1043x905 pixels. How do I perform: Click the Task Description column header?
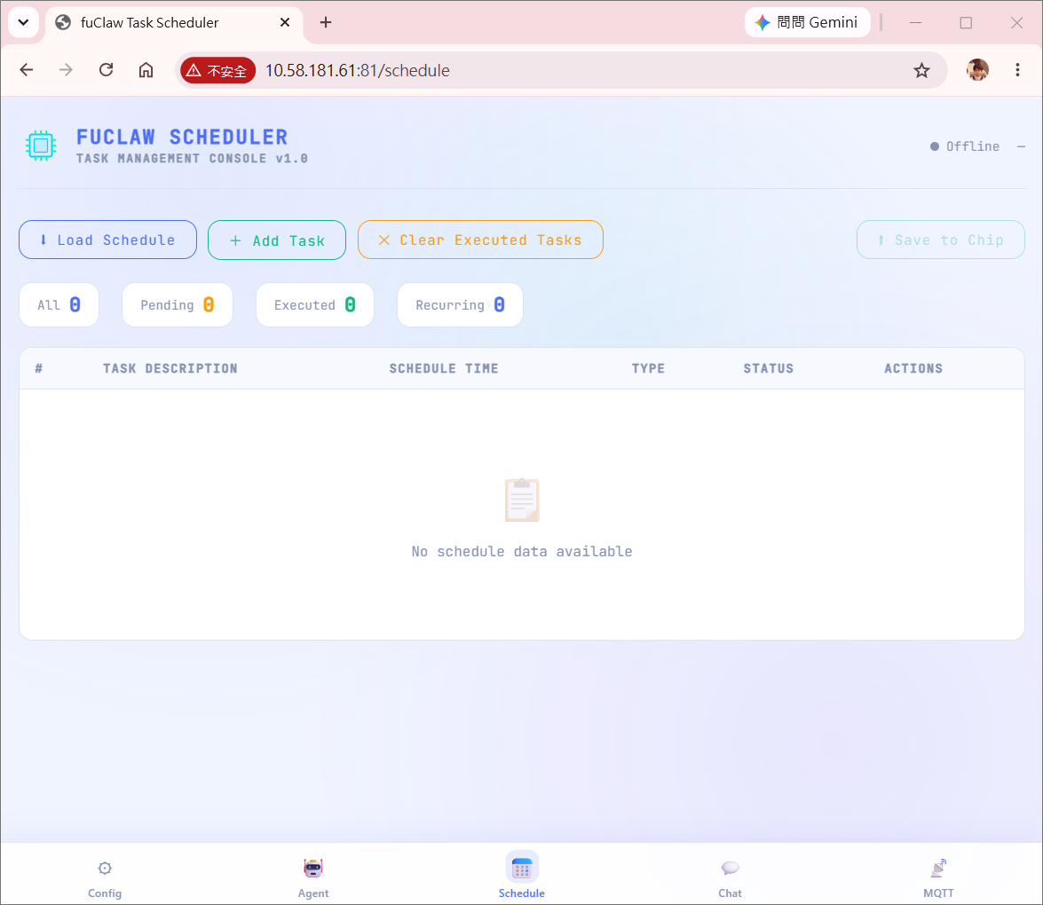tap(170, 368)
